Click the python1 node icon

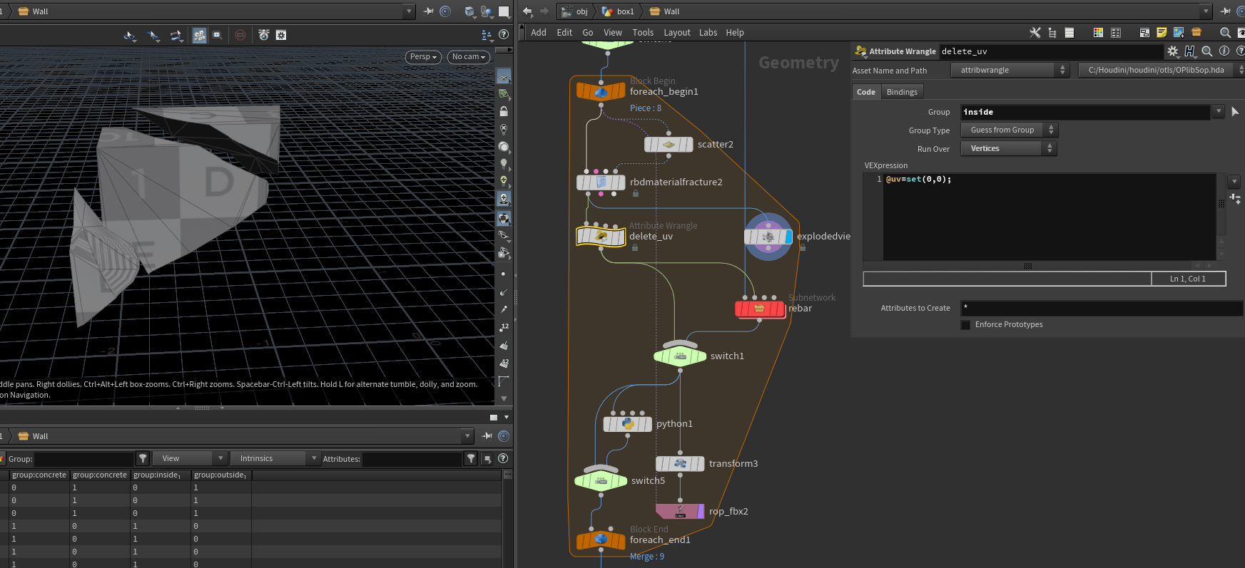[x=627, y=424]
